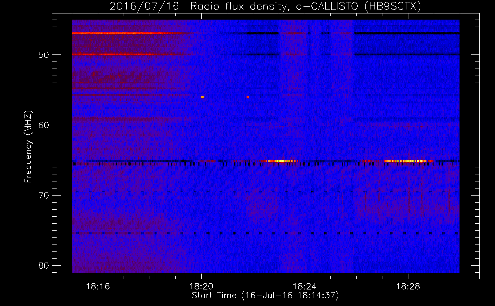This screenshot has height=306, width=495.
Task: Click the 18:24 time tick label
Action: click(x=305, y=287)
